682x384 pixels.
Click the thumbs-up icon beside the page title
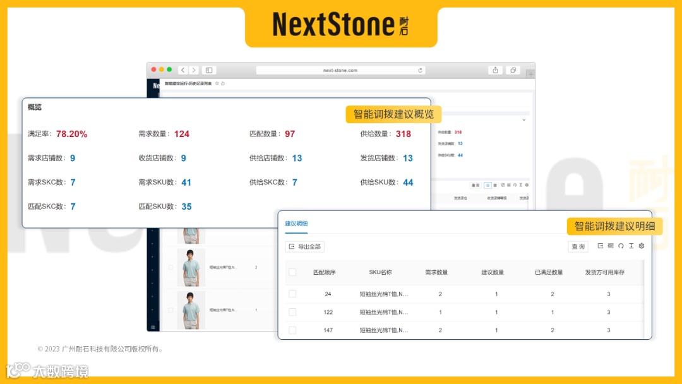223,83
